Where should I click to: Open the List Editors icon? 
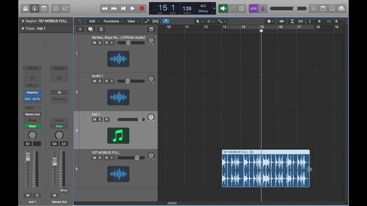click(314, 9)
